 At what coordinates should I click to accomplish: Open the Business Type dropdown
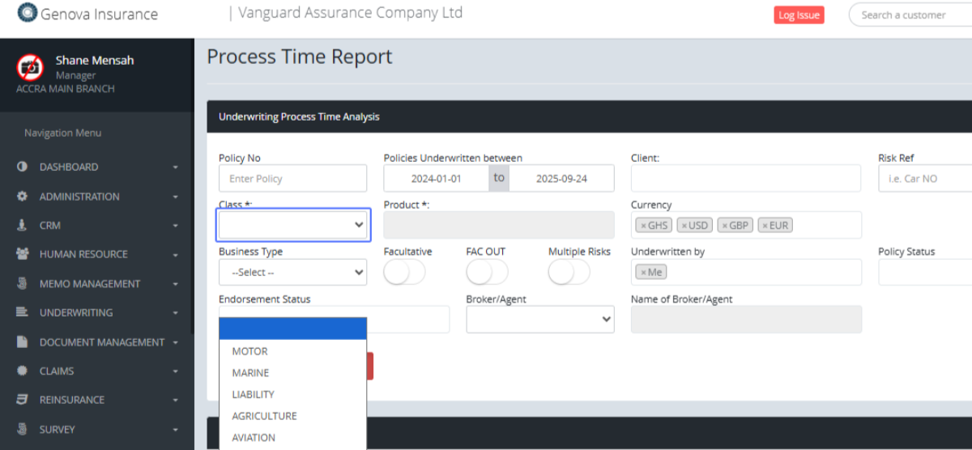(x=292, y=273)
